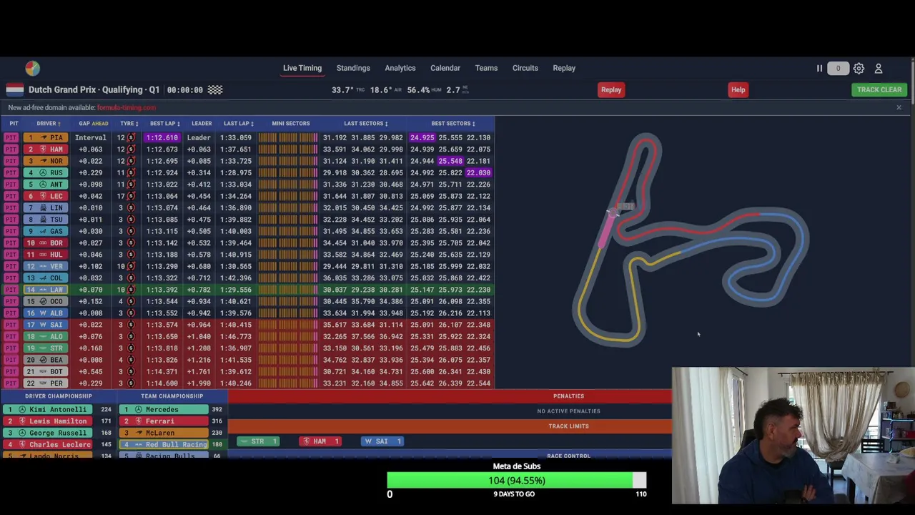Image resolution: width=915 pixels, height=515 pixels.
Task: Click the multicolored app logo
Action: (x=32, y=68)
